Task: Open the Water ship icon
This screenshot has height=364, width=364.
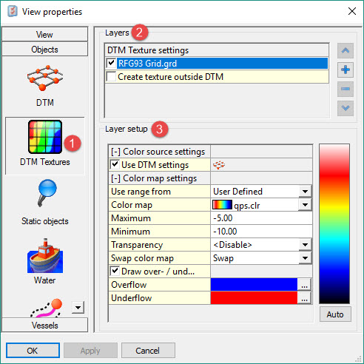Action: pos(45,255)
